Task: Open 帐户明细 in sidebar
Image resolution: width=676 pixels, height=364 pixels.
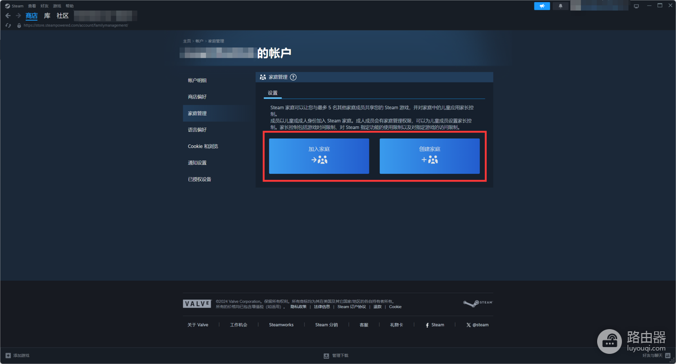Action: (x=197, y=80)
